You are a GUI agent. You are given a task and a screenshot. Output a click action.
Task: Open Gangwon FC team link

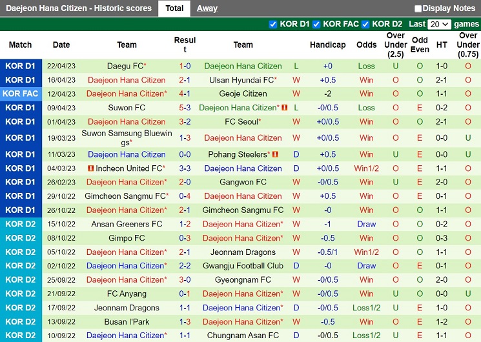[243, 182]
